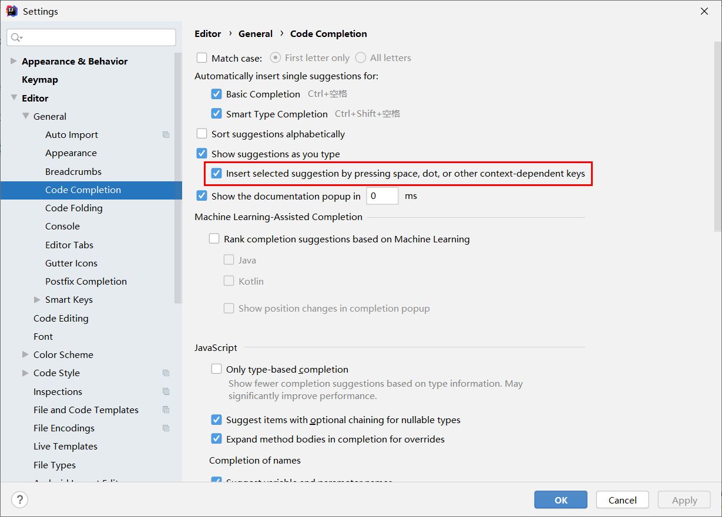
Task: Collapse the General tree node
Action: coord(25,116)
